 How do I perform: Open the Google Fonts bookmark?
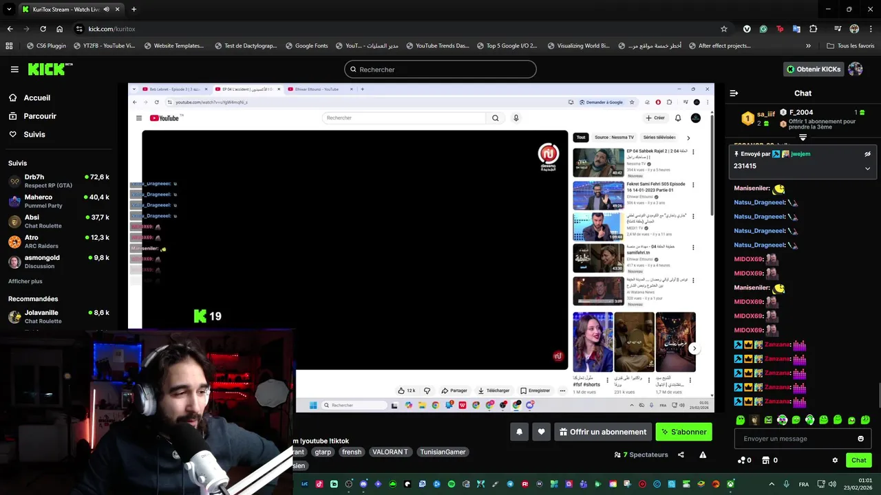click(306, 46)
